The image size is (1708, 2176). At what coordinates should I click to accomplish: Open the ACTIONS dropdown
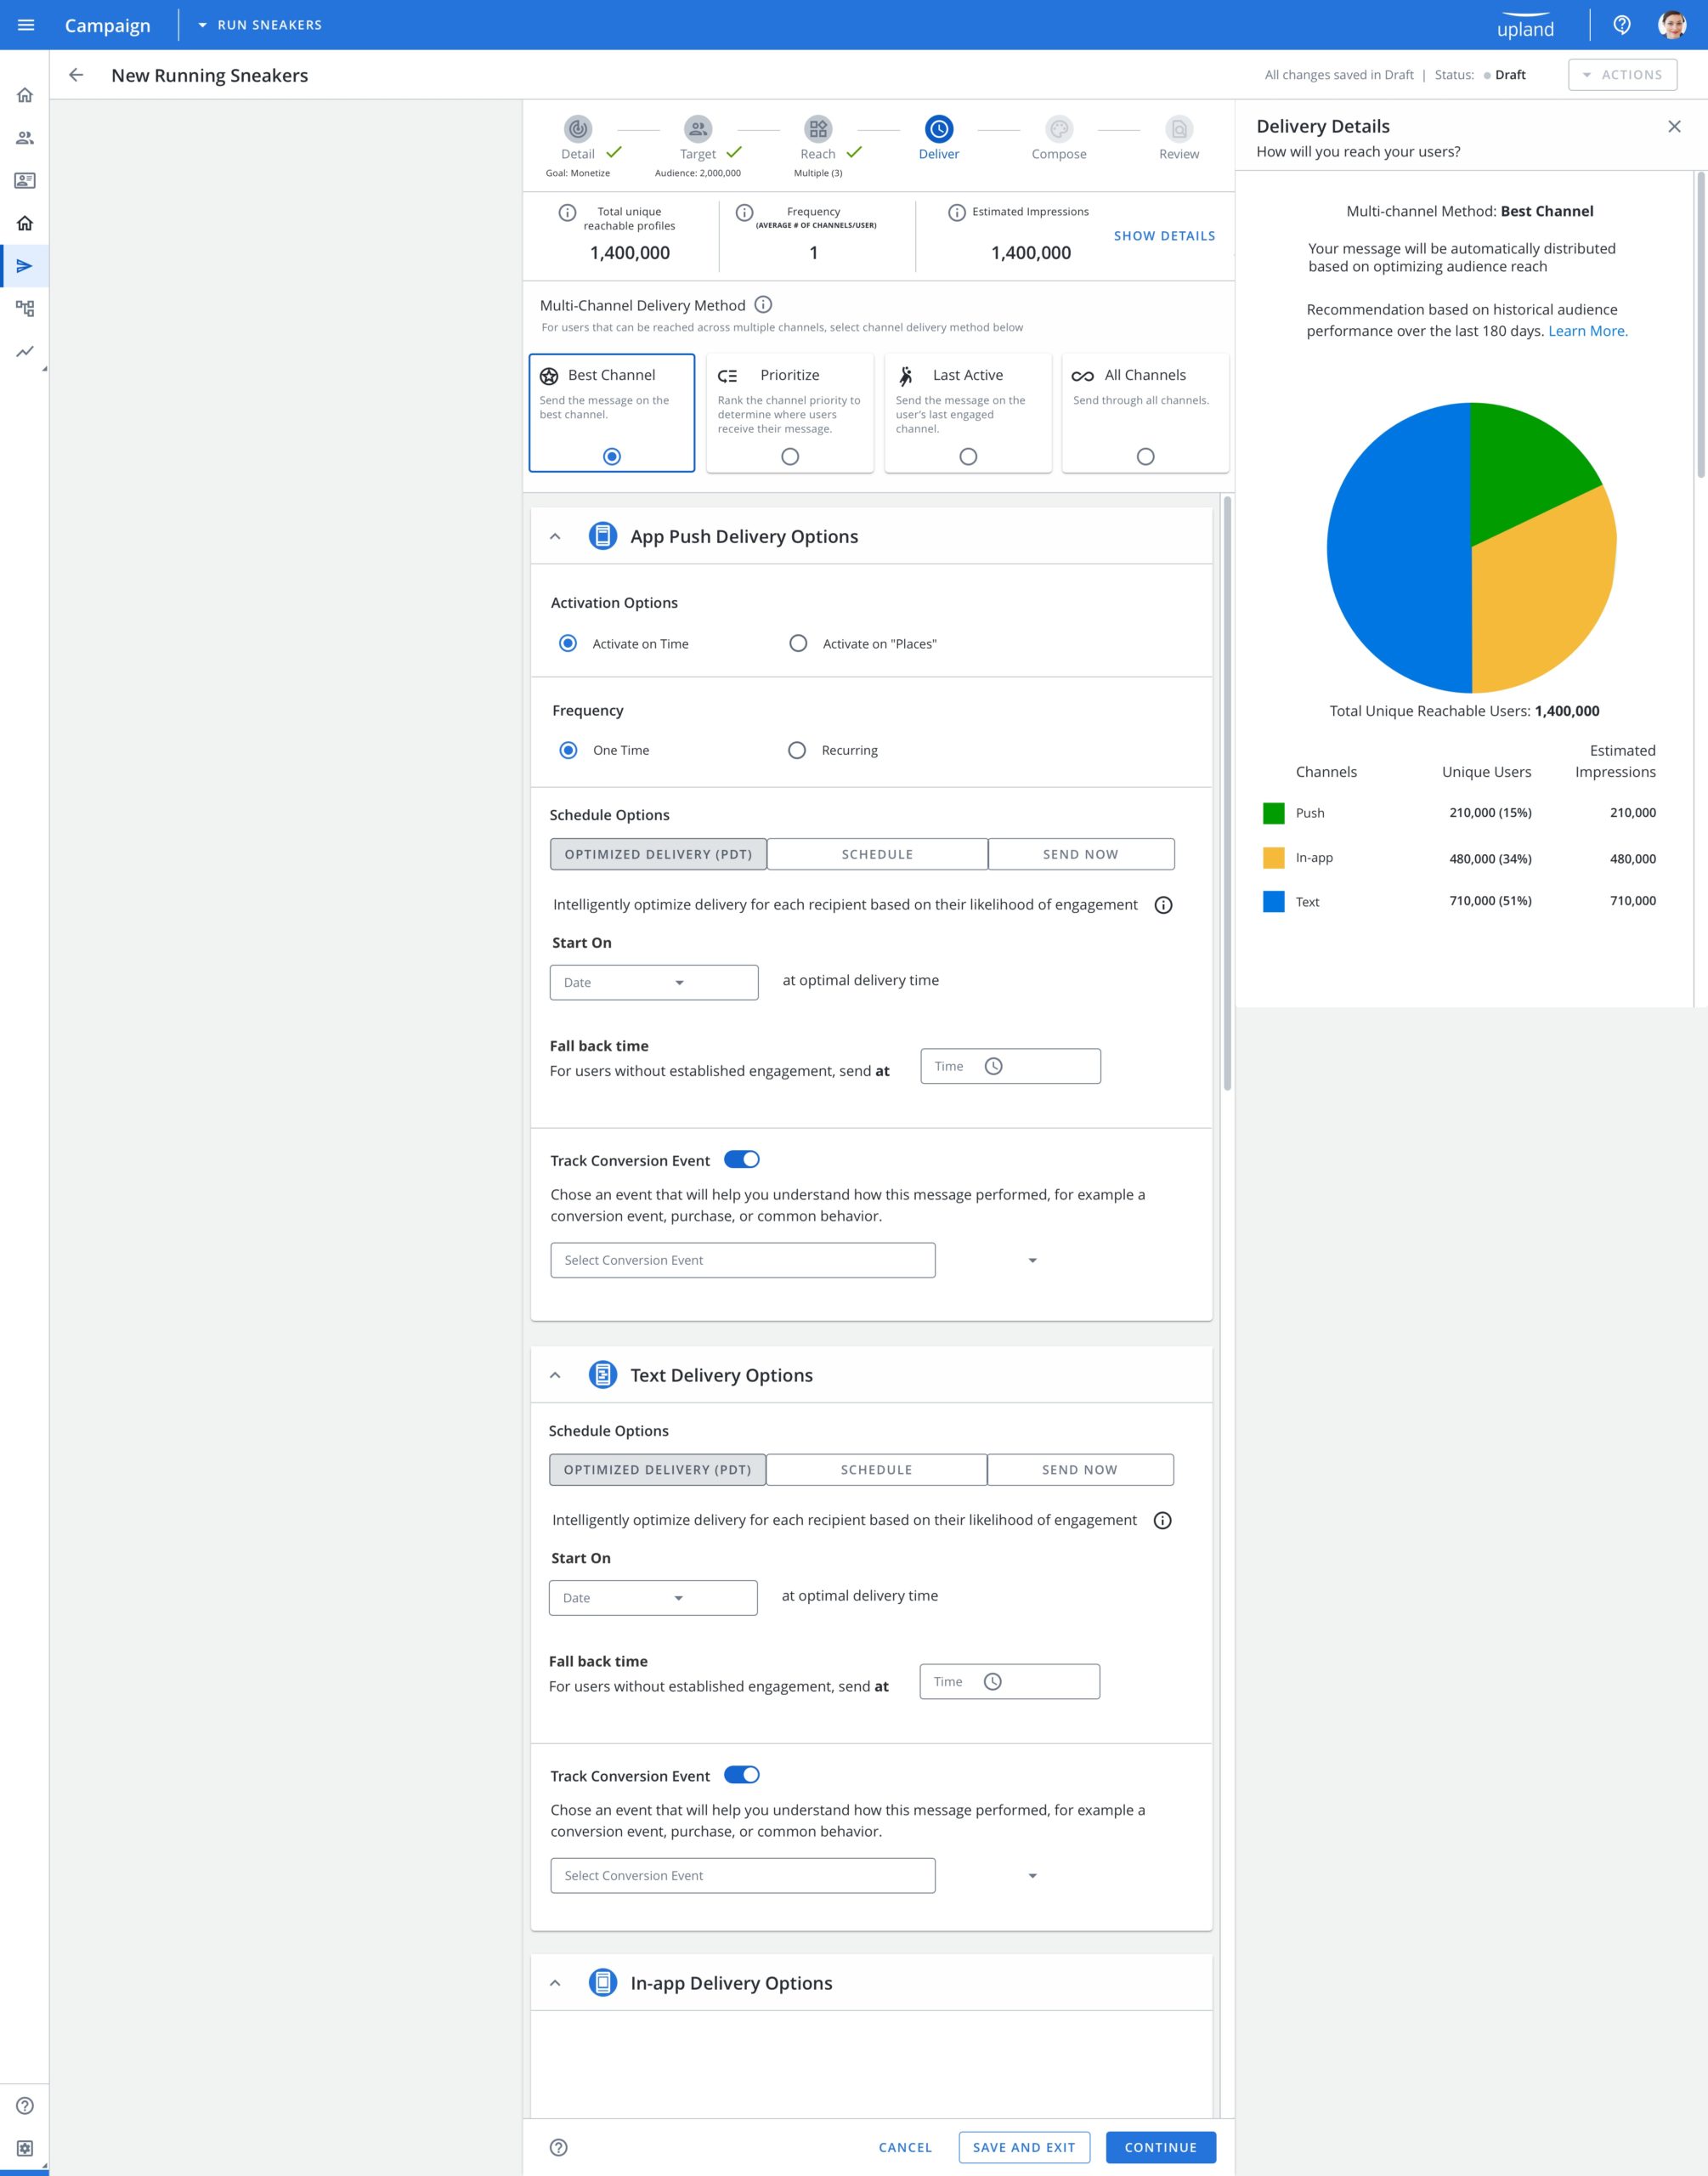[x=1622, y=75]
